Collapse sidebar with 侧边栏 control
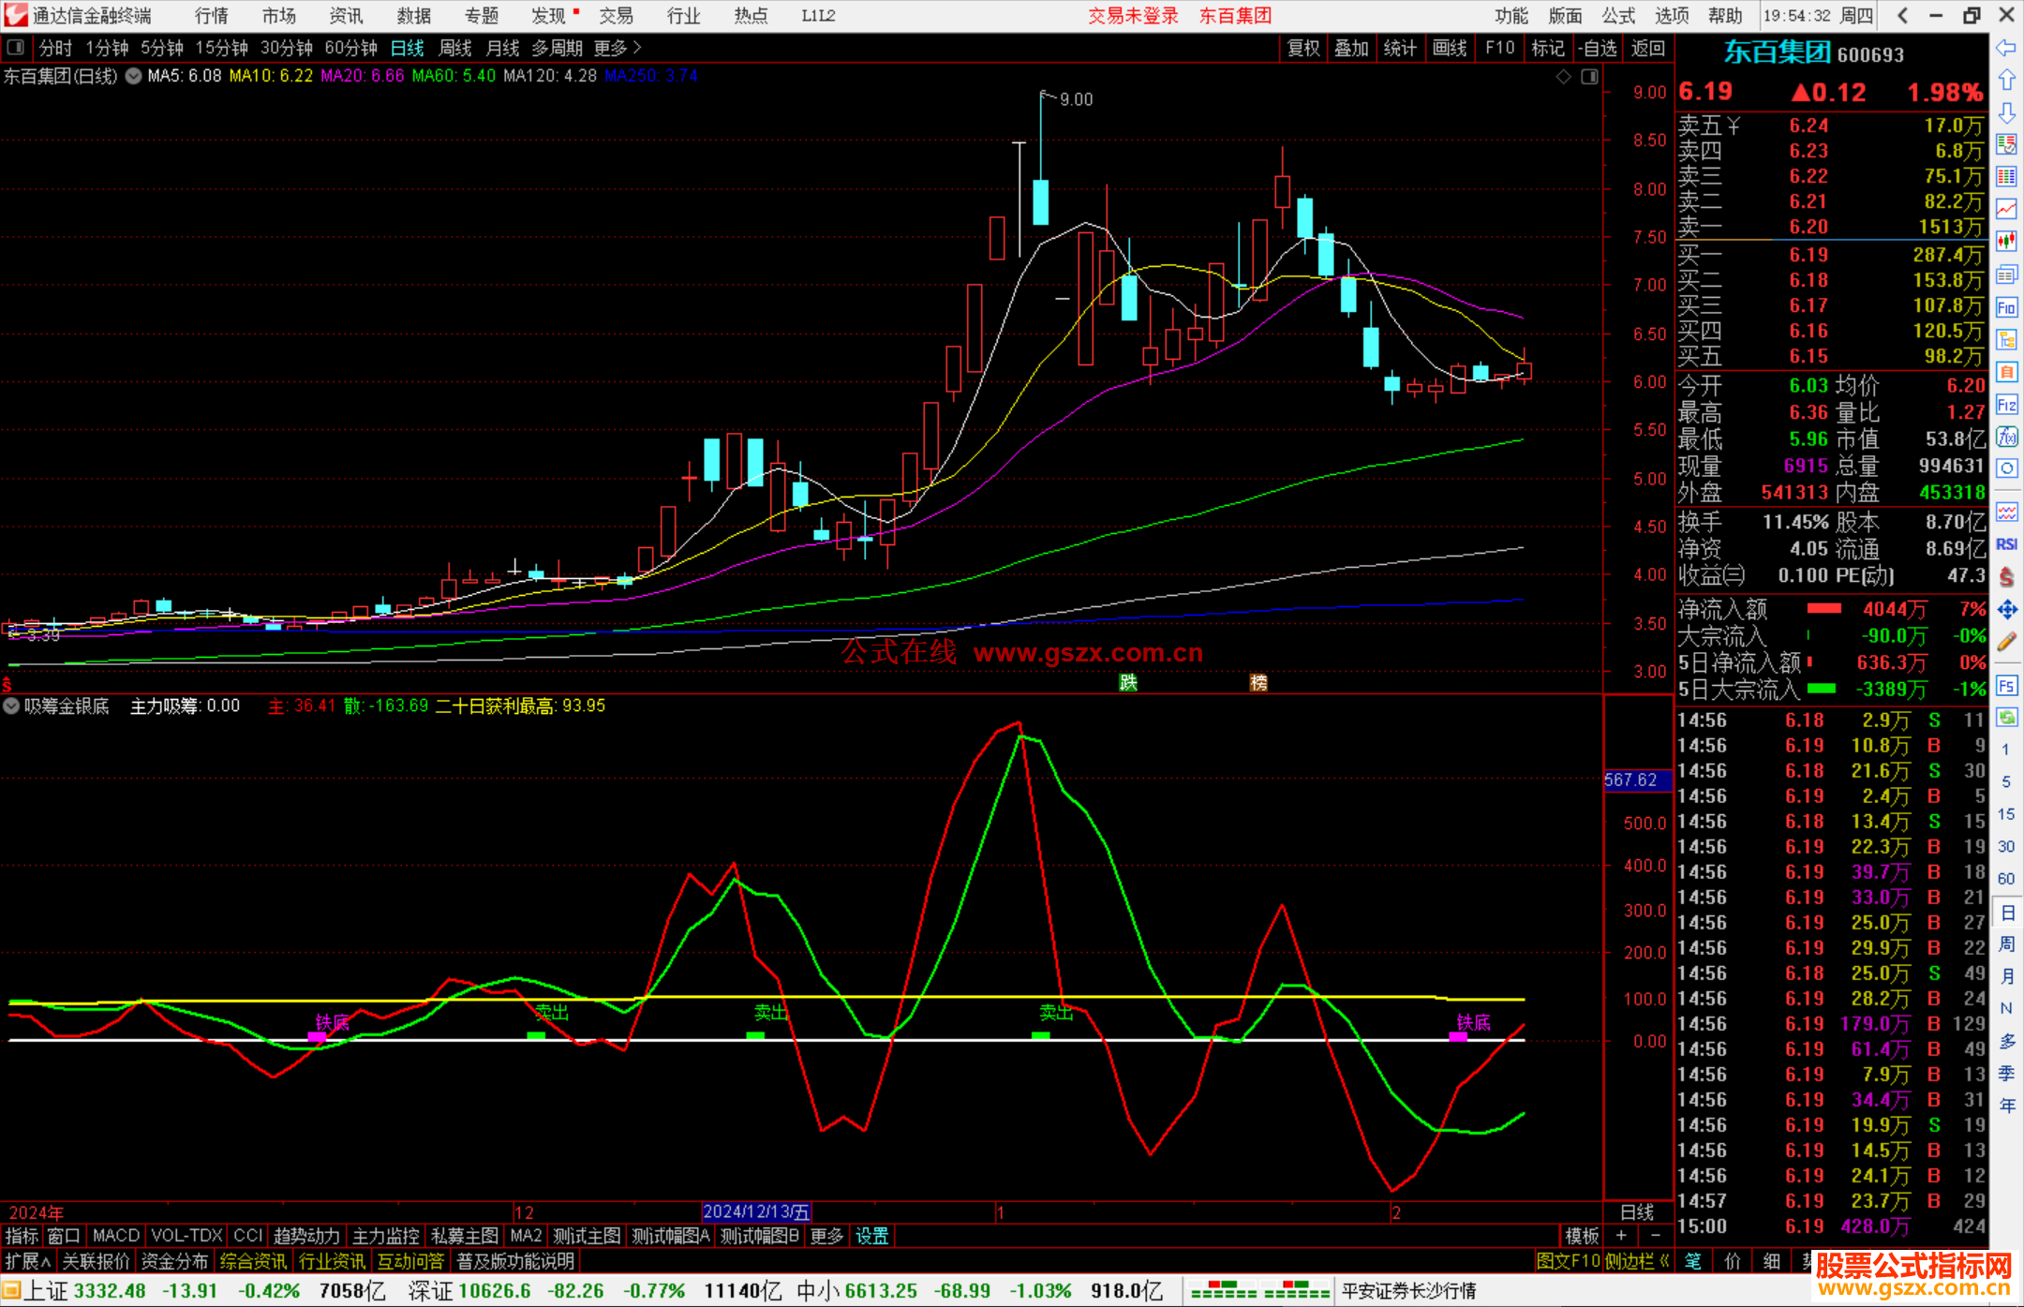This screenshot has height=1307, width=2024. click(x=1637, y=1261)
